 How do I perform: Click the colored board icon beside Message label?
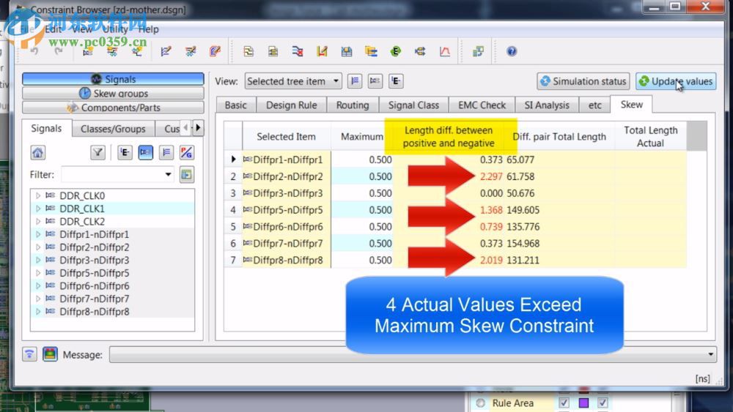(x=50, y=354)
